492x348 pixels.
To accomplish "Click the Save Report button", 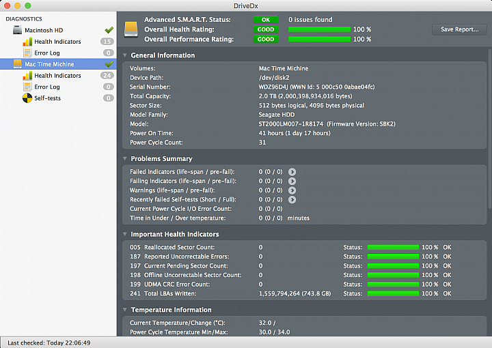I will tap(459, 29).
